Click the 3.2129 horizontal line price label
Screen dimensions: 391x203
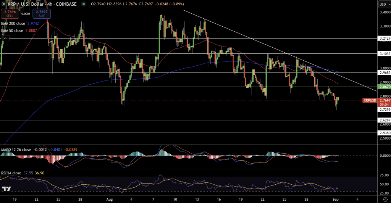tap(384, 39)
